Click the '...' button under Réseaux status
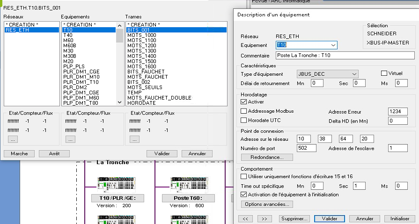419x224 pixels. point(13,139)
